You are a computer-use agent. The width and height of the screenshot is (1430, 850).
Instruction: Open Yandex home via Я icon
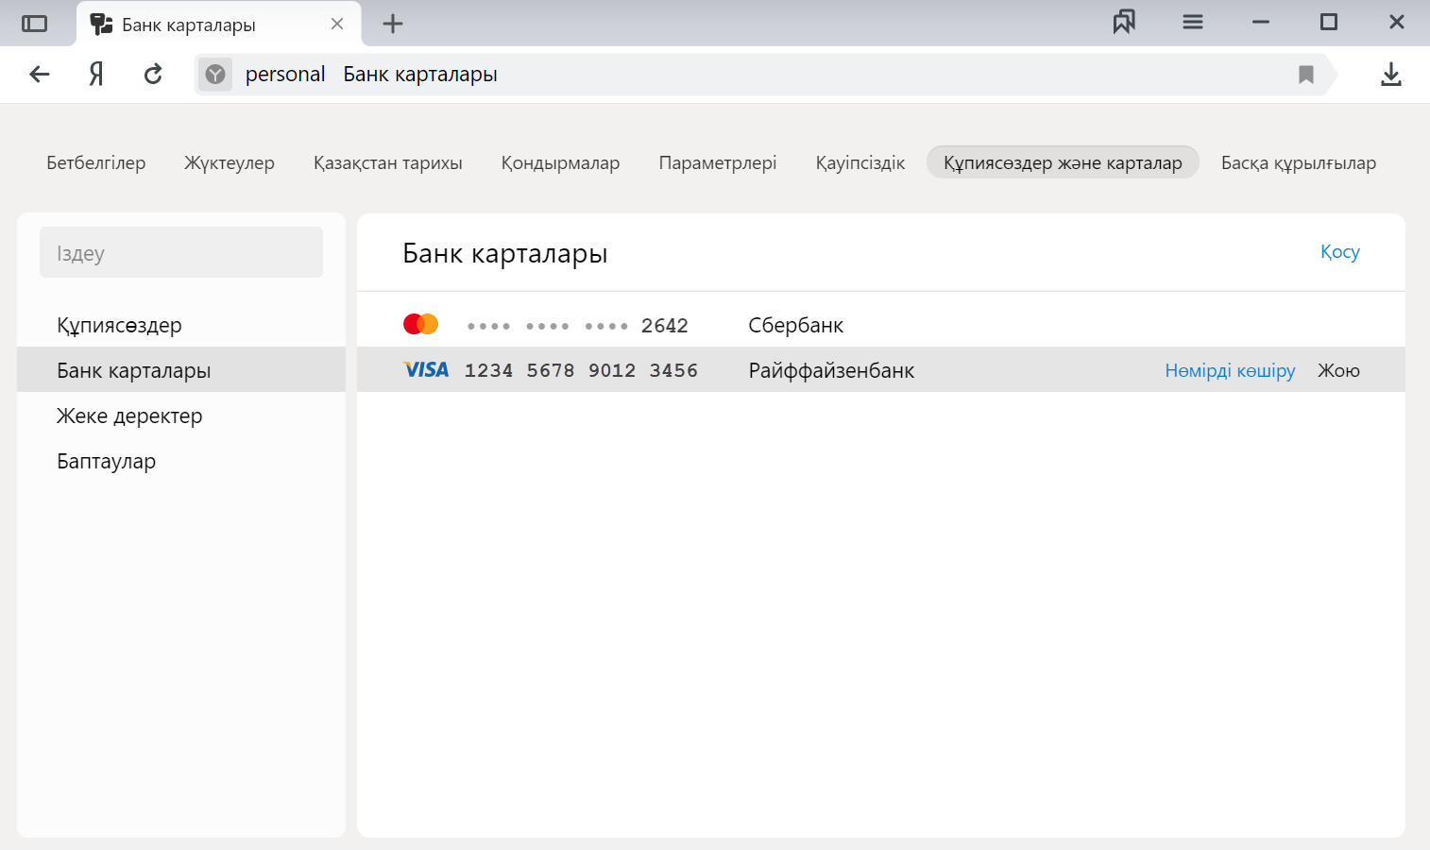pos(95,74)
